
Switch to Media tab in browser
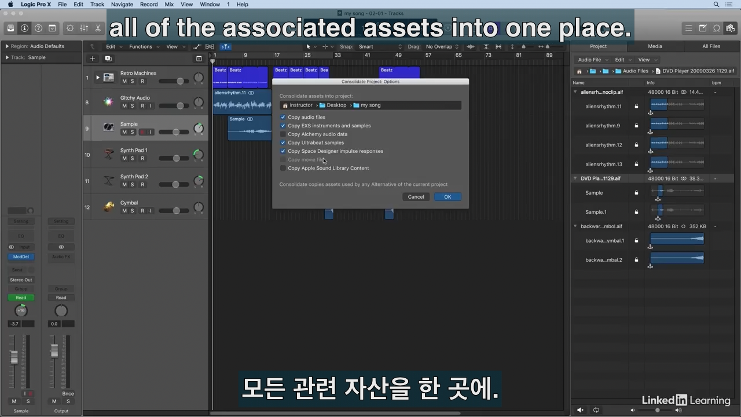(x=655, y=46)
